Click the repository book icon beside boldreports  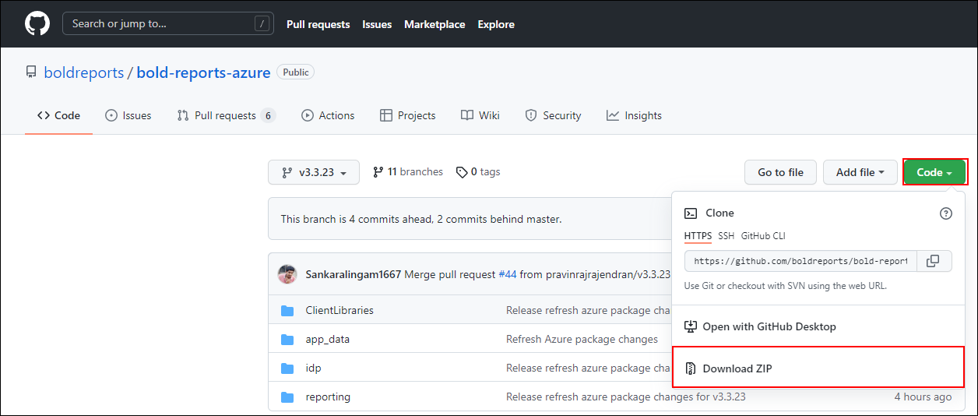point(31,72)
